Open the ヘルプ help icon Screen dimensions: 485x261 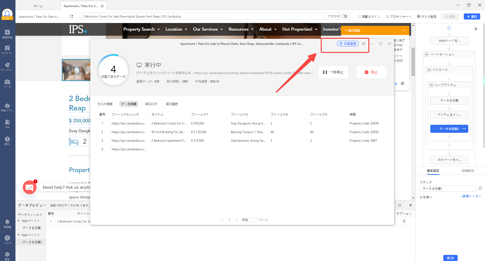click(x=7, y=239)
